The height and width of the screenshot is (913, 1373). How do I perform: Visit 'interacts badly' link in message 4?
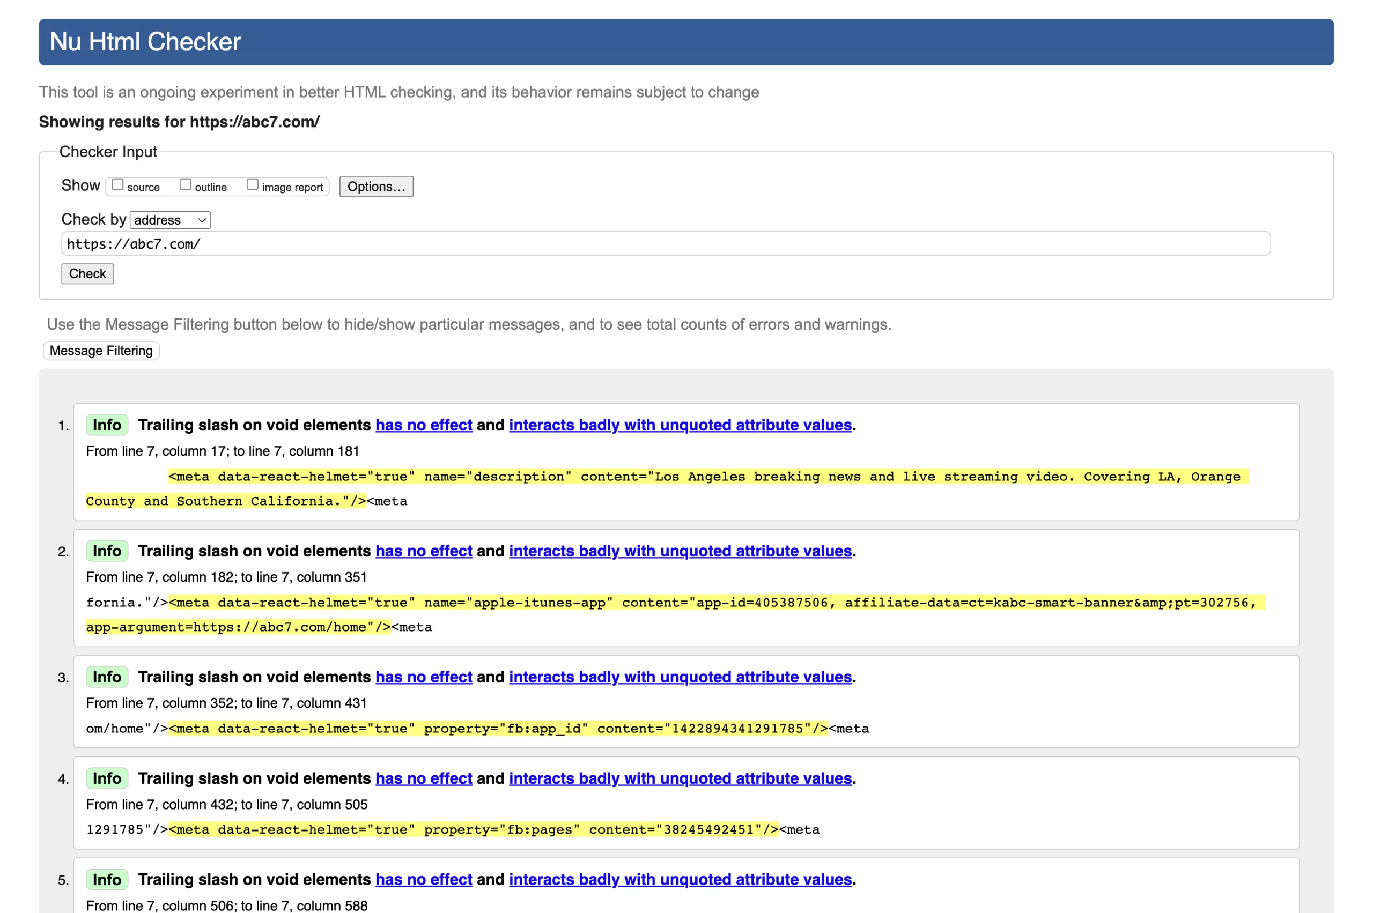(x=680, y=778)
